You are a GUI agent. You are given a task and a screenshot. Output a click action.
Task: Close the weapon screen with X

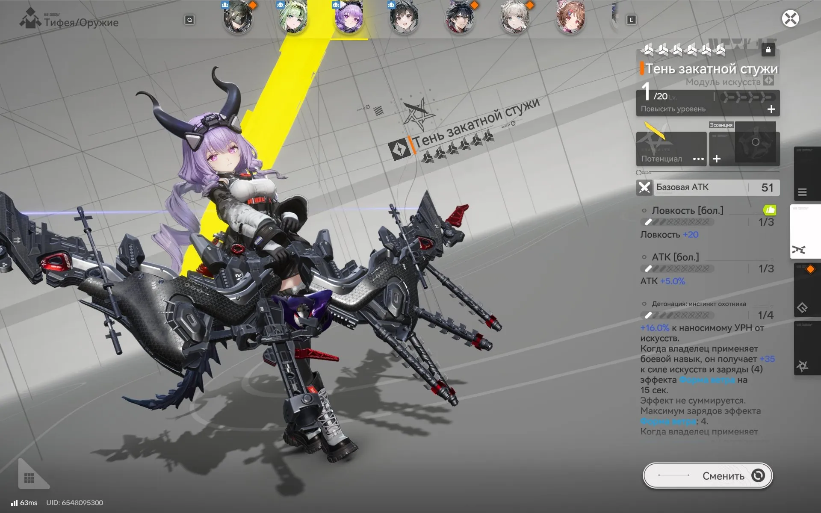coord(790,19)
